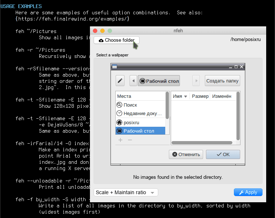Click the Поиск magnifier icon
This screenshot has width=275, height=218.
point(119,105)
